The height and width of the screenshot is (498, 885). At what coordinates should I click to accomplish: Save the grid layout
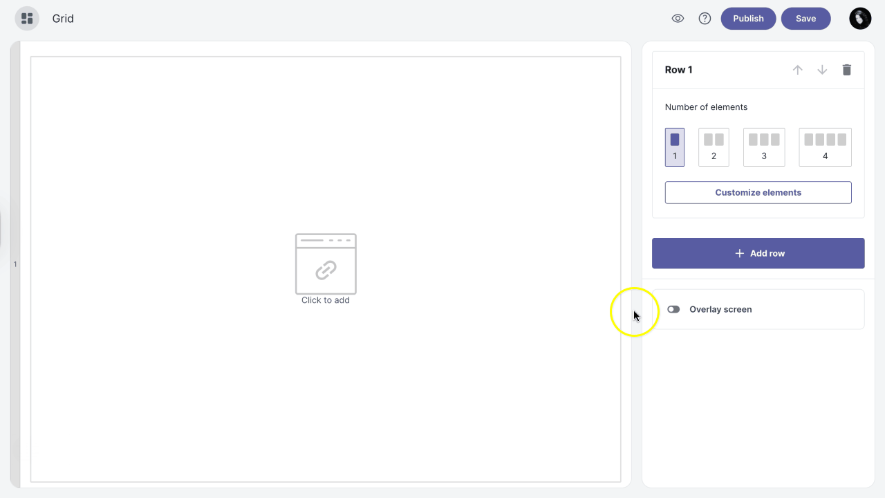tap(805, 19)
